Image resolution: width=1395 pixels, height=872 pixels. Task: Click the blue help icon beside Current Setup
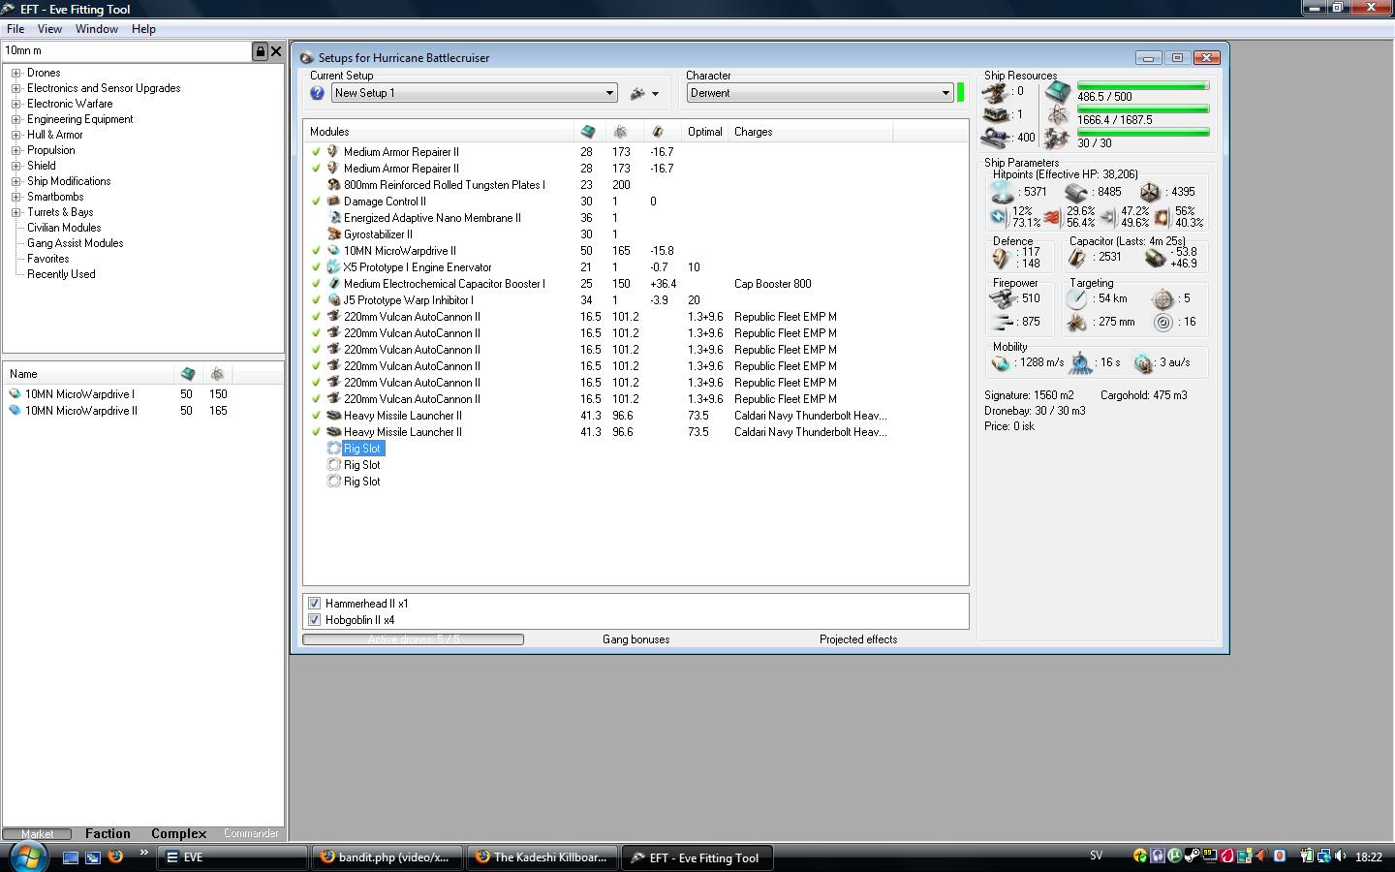click(317, 93)
